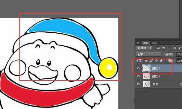The height and width of the screenshot is (109, 182).
Task: Switch to the 图层 tab
Action: [146, 43]
